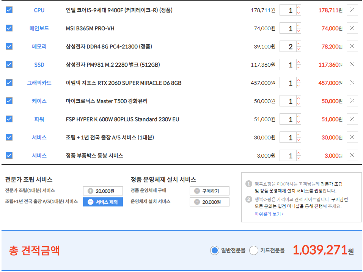
Task: Click the 메모리 quantity field showing 2
Action: 288,47
